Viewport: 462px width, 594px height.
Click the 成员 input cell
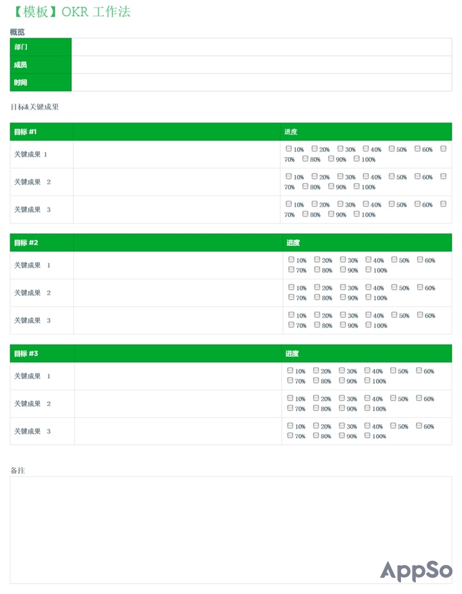tap(261, 65)
